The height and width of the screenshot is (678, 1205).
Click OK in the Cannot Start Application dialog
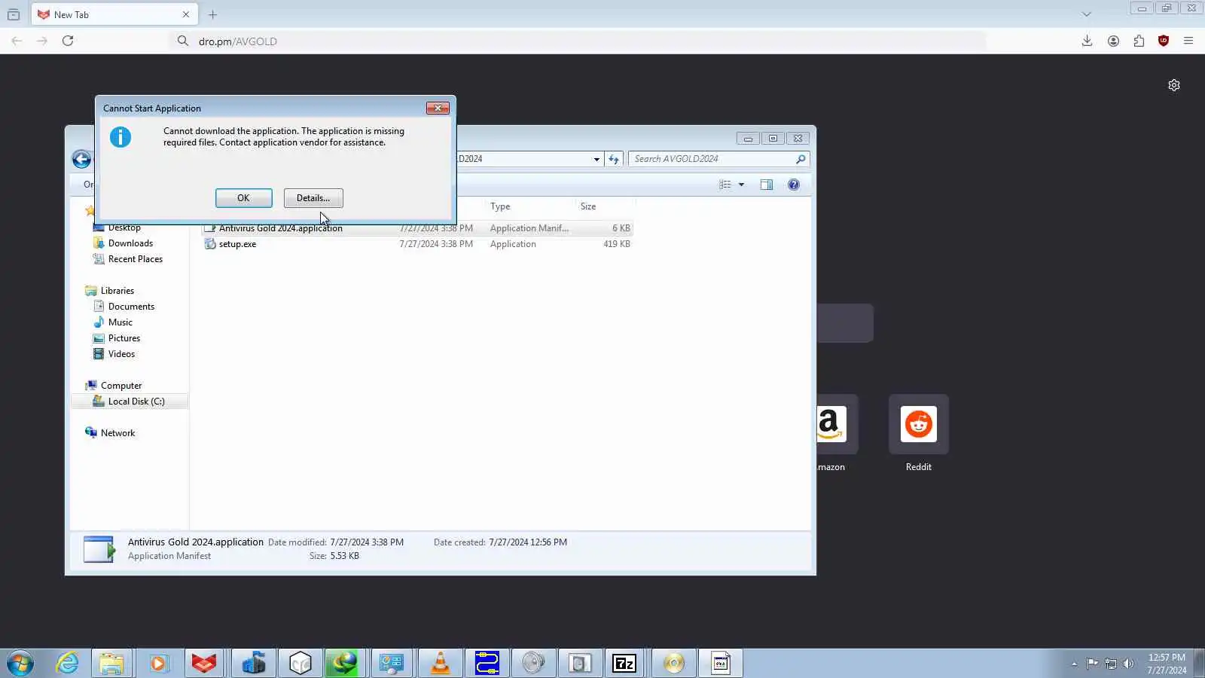[x=243, y=198]
